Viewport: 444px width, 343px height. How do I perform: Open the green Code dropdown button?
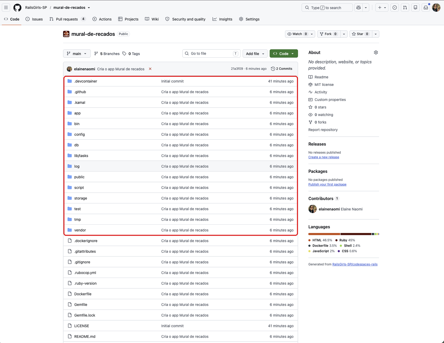[x=284, y=53]
